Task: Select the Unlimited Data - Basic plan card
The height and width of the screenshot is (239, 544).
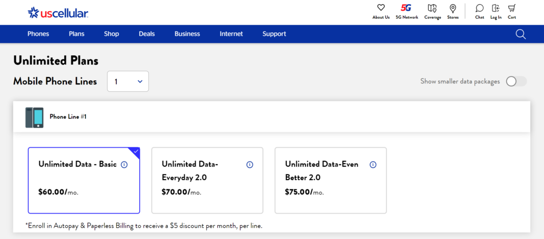Action: (x=84, y=181)
